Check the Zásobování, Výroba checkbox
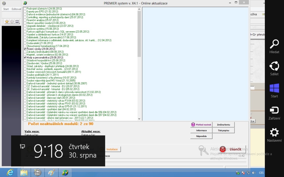Viewport: 284px width, 177px height. click(x=25, y=63)
